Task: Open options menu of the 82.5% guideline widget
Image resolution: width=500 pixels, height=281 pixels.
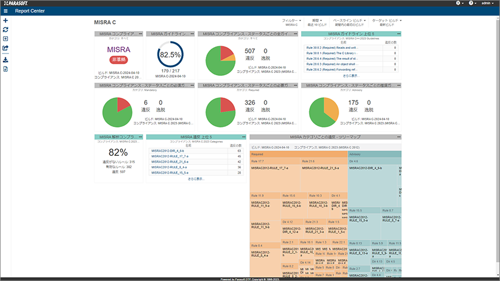Action: click(193, 33)
